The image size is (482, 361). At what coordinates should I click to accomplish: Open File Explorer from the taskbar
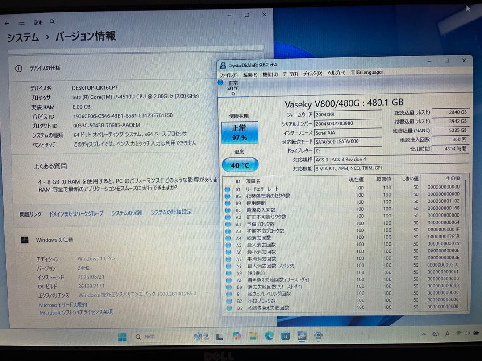tap(253, 336)
